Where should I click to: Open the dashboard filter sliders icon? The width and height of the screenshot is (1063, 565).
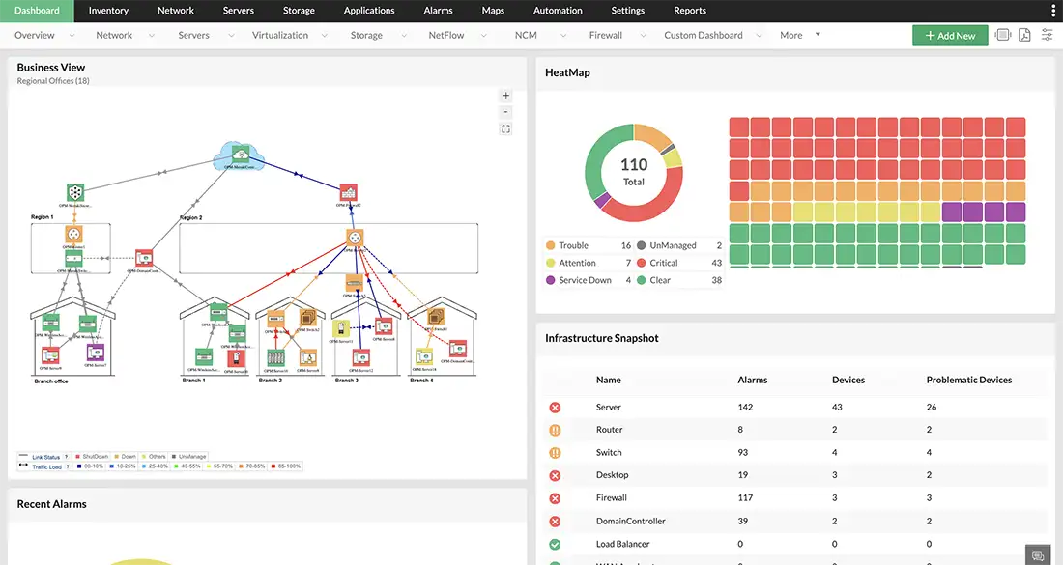[x=1047, y=35]
